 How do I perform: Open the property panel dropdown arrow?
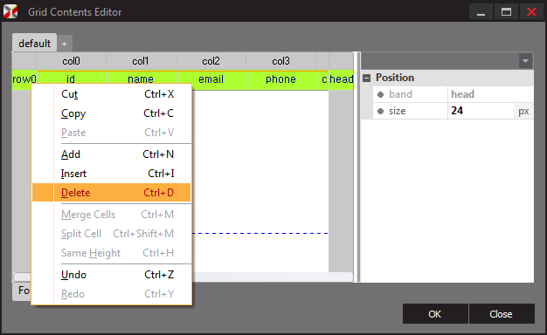[x=525, y=61]
